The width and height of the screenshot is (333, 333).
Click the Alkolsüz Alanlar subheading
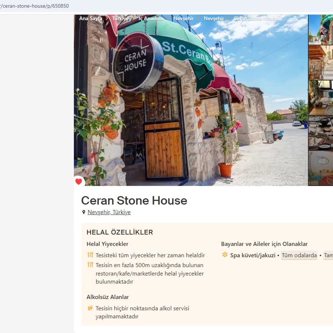pyautogui.click(x=108, y=297)
